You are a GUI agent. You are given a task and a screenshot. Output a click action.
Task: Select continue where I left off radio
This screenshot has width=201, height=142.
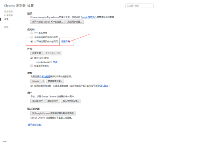(32, 37)
